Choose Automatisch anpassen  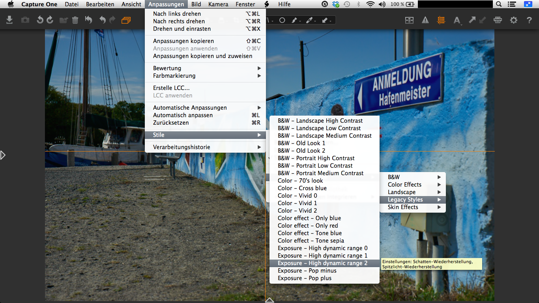205,115
